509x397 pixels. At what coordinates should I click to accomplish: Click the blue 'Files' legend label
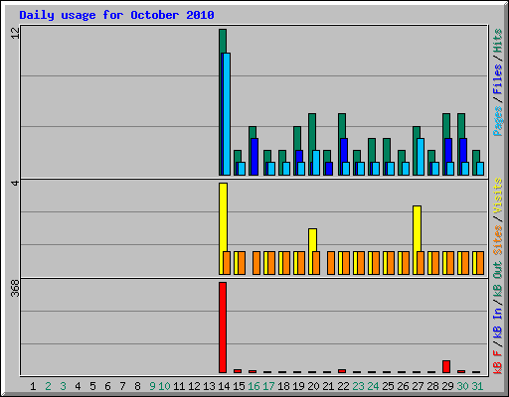click(x=497, y=78)
